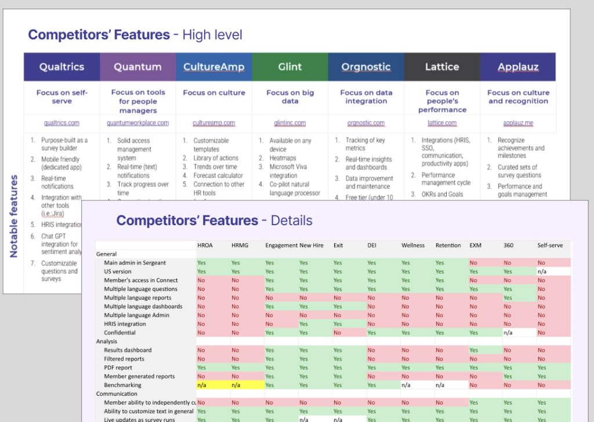Image resolution: width=594 pixels, height=422 pixels.
Task: Click the 'Analysis' section header
Action: coord(107,341)
